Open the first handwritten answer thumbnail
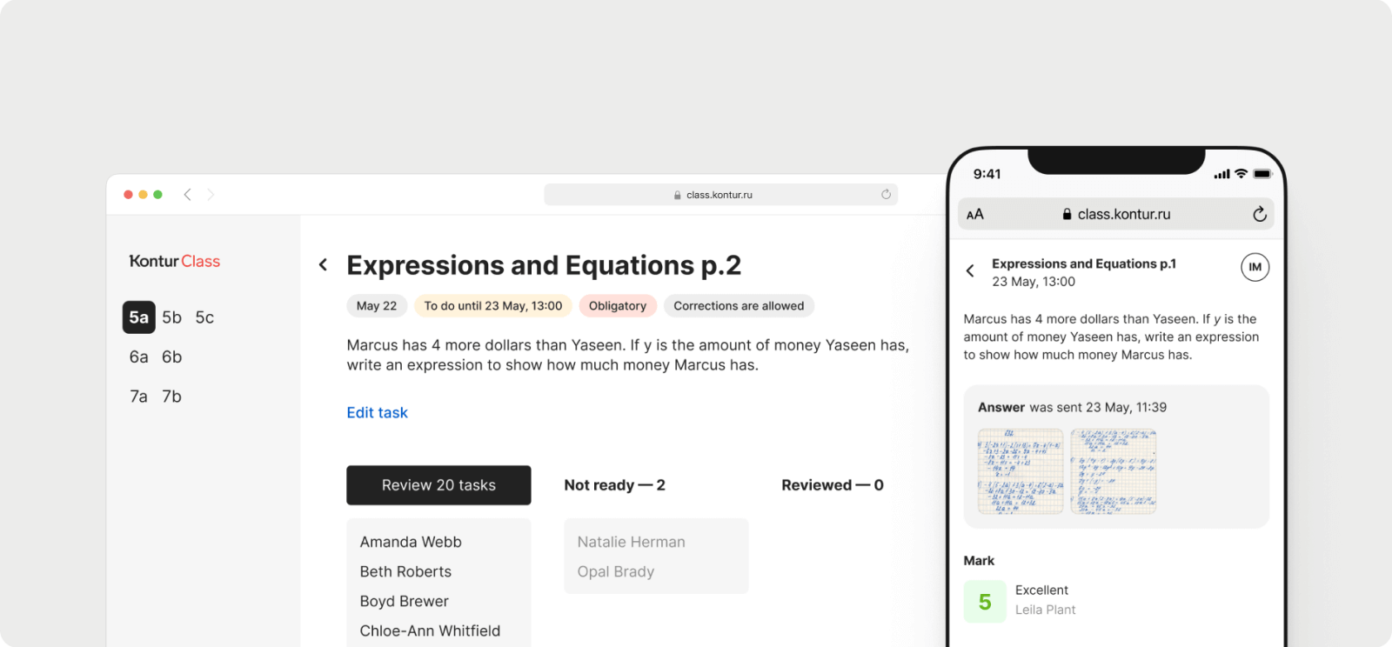 pos(1019,471)
